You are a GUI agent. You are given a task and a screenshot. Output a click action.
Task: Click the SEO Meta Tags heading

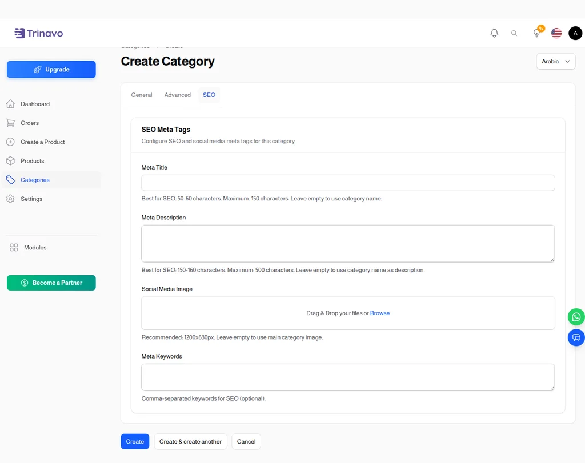[166, 130]
